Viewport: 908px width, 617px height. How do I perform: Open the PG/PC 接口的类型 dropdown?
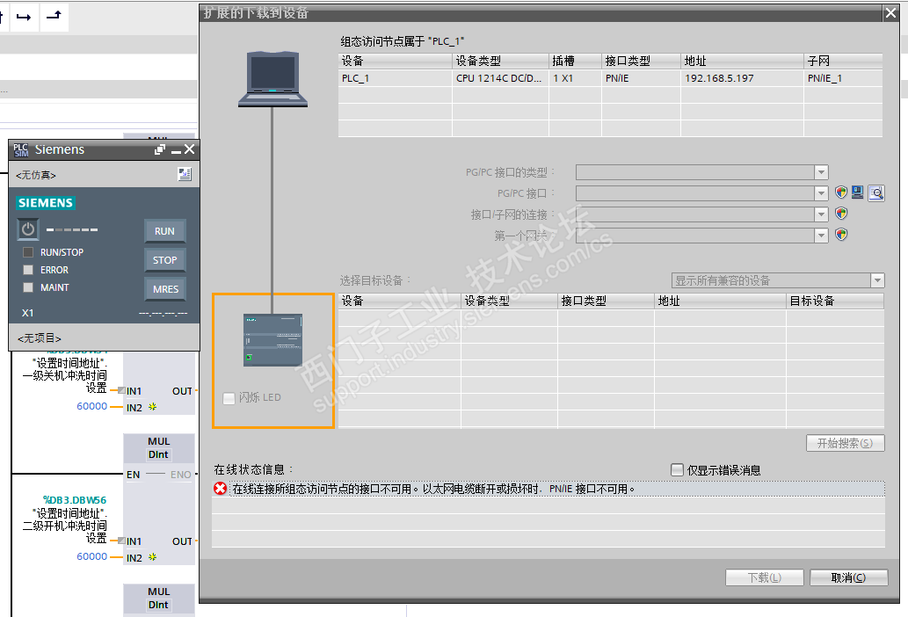pos(821,172)
